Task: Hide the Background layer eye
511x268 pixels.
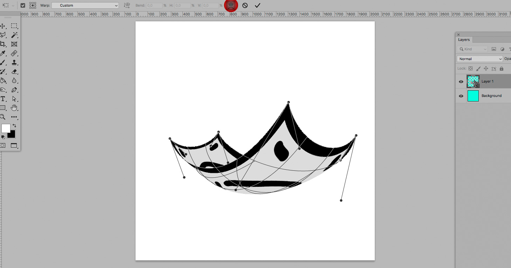Action: [x=461, y=96]
